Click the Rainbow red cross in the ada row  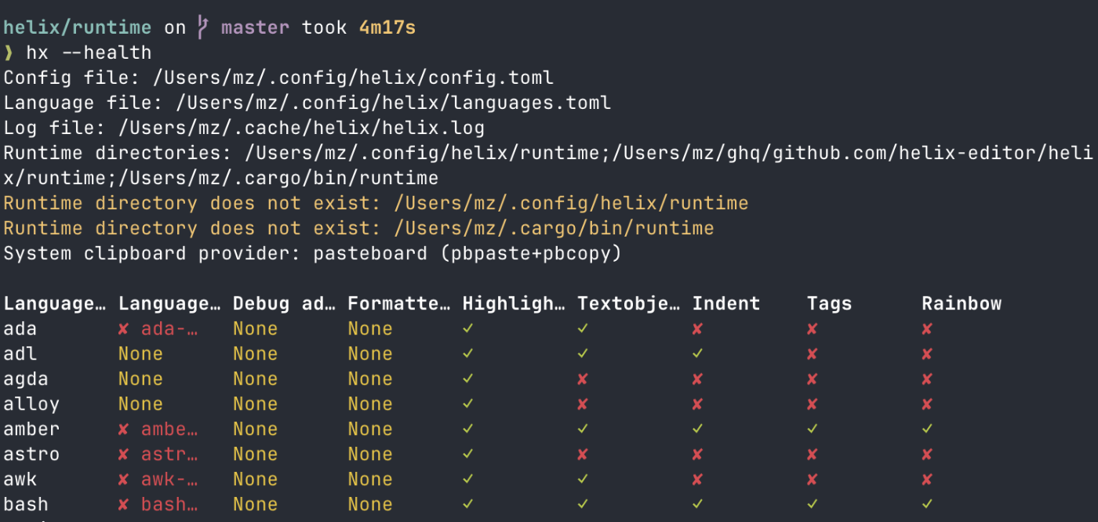pyautogui.click(x=927, y=329)
